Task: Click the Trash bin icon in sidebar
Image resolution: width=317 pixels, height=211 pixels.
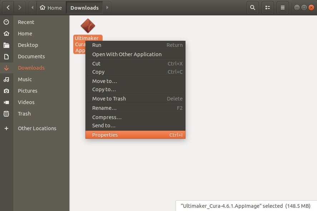Action: coord(6,114)
